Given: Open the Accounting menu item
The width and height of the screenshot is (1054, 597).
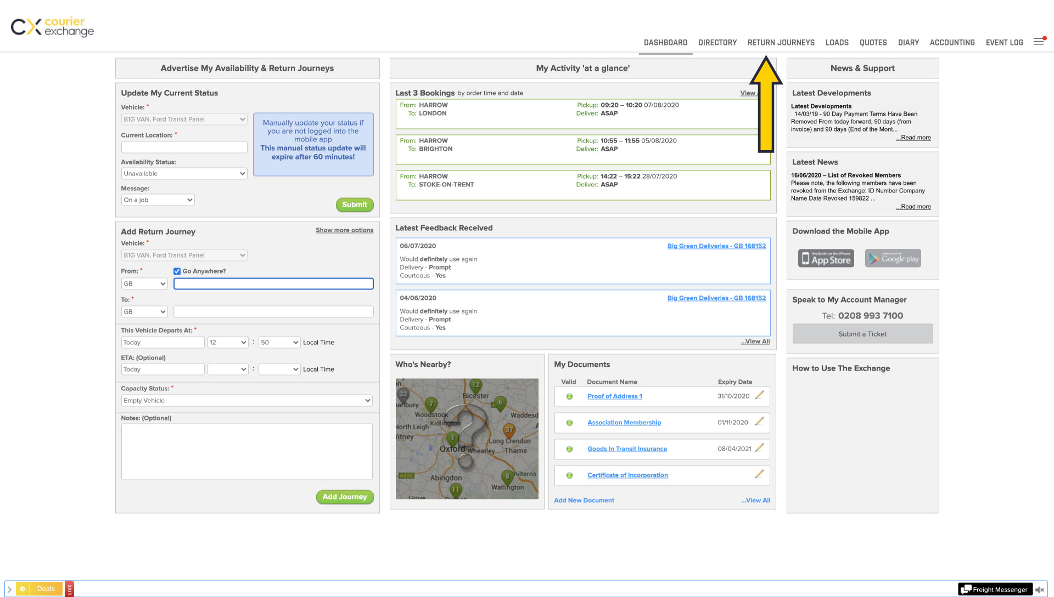Looking at the screenshot, I should [x=952, y=43].
